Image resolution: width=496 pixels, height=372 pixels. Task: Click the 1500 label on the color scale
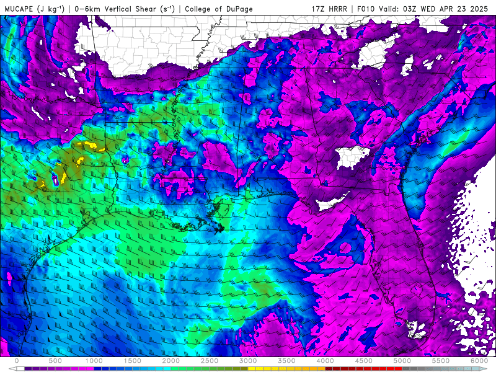coord(133,361)
